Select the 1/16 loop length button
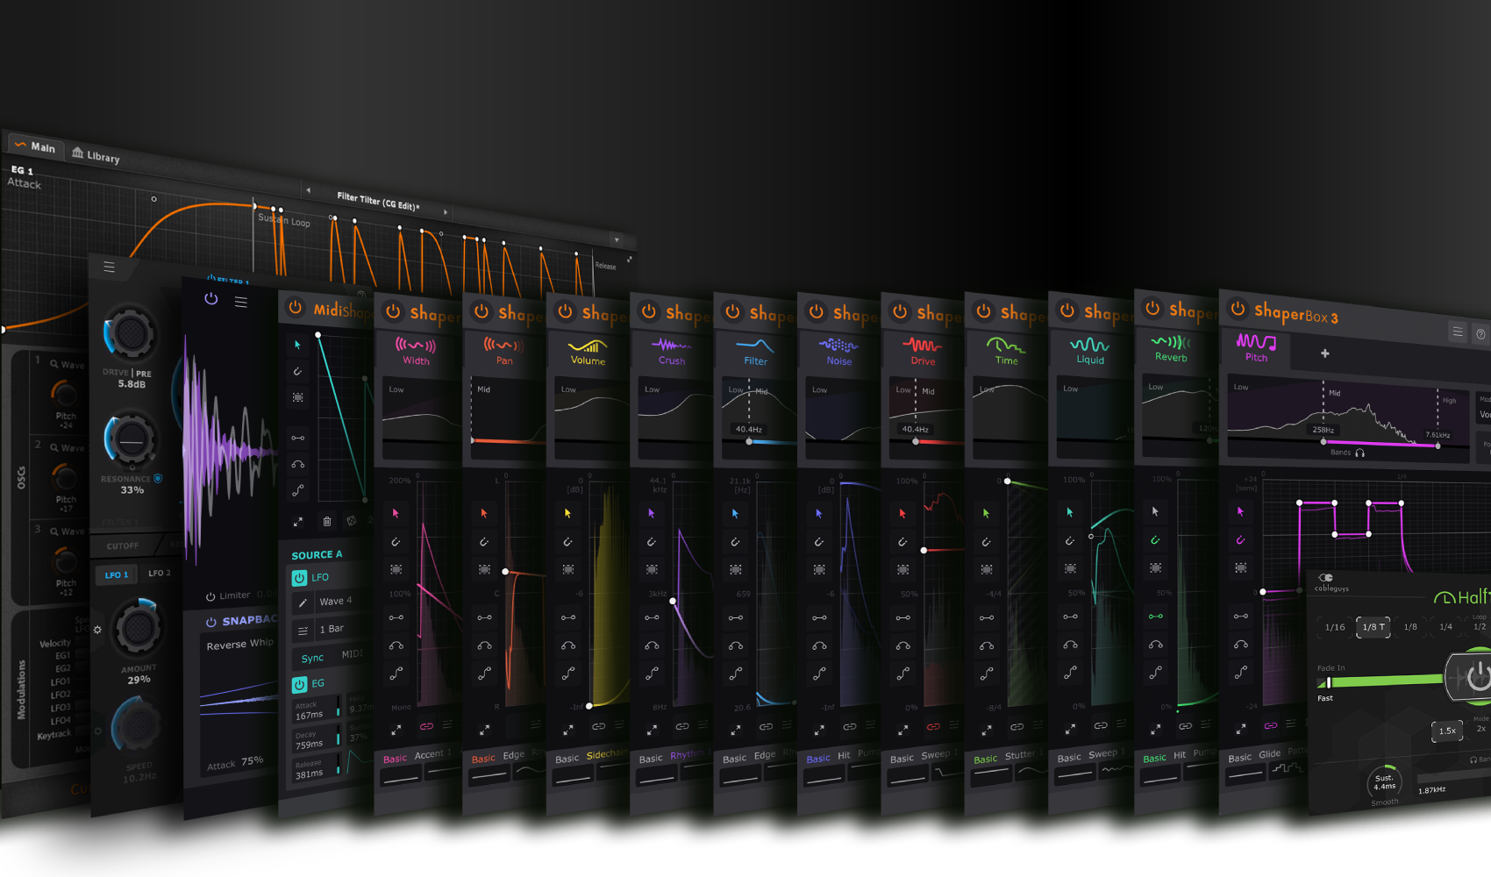Image resolution: width=1491 pixels, height=877 pixels. [x=1335, y=627]
